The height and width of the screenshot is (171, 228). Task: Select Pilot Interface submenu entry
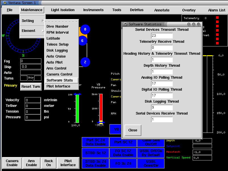[x=62, y=86]
